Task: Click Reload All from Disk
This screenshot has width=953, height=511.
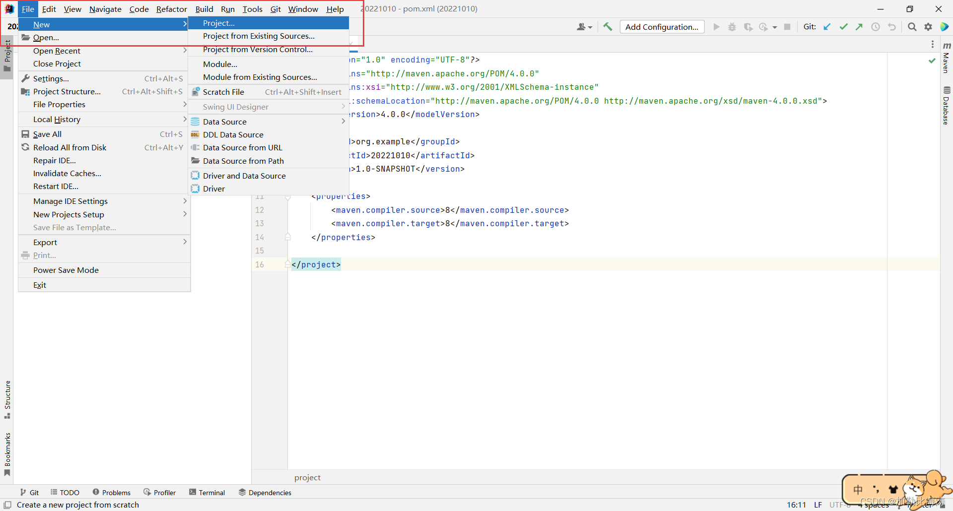Action: [104, 147]
